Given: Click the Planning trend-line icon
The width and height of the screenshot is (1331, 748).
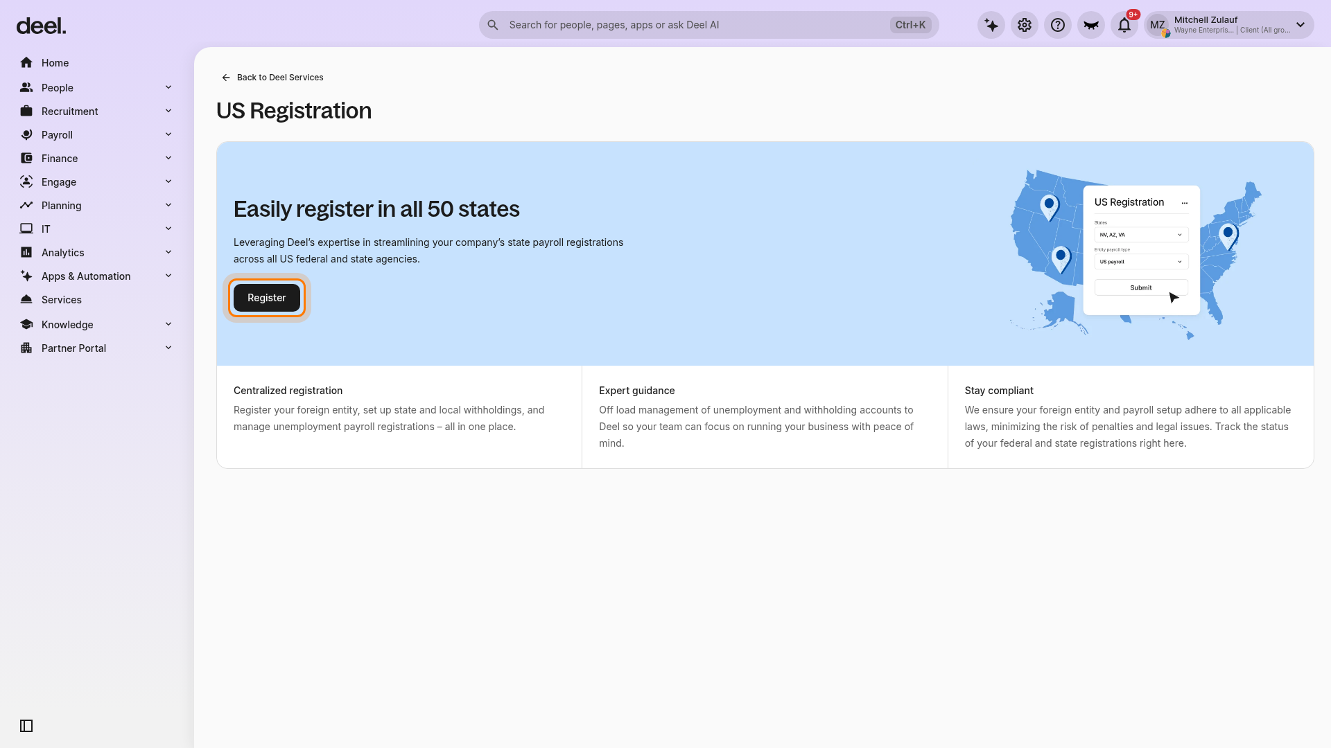Looking at the screenshot, I should click(26, 206).
